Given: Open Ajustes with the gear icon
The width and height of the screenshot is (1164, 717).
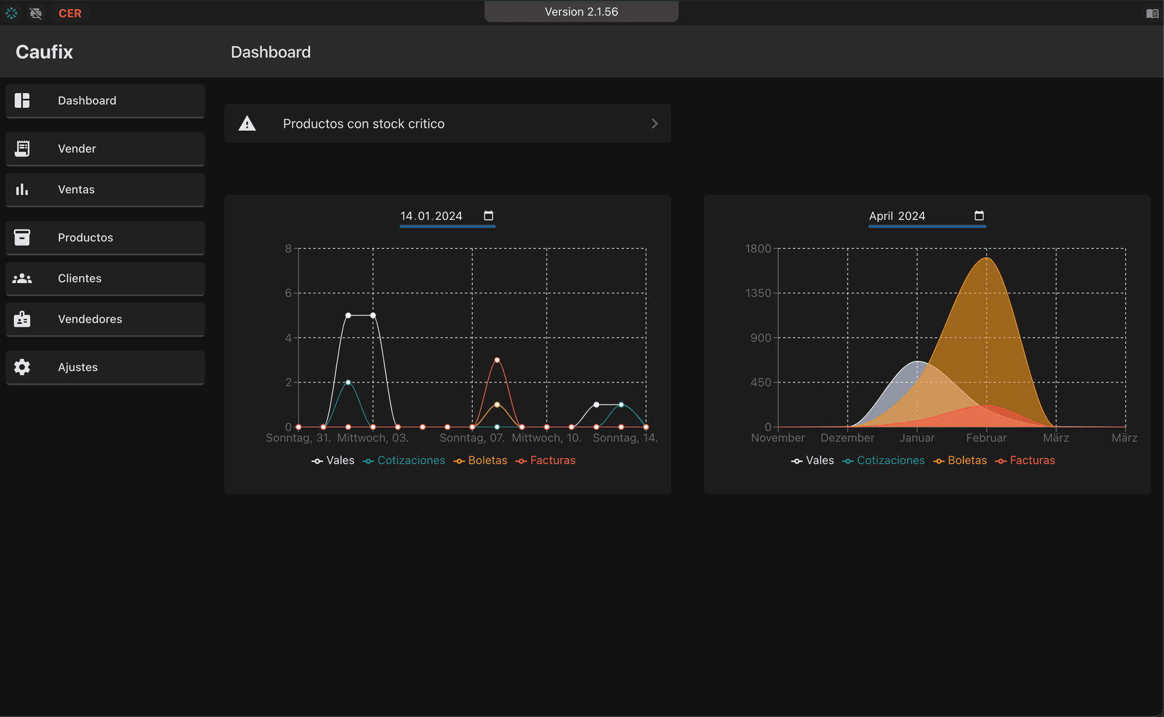Looking at the screenshot, I should click(x=22, y=367).
